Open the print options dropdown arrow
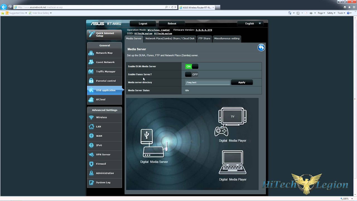357x201 pixels. tap(315, 13)
